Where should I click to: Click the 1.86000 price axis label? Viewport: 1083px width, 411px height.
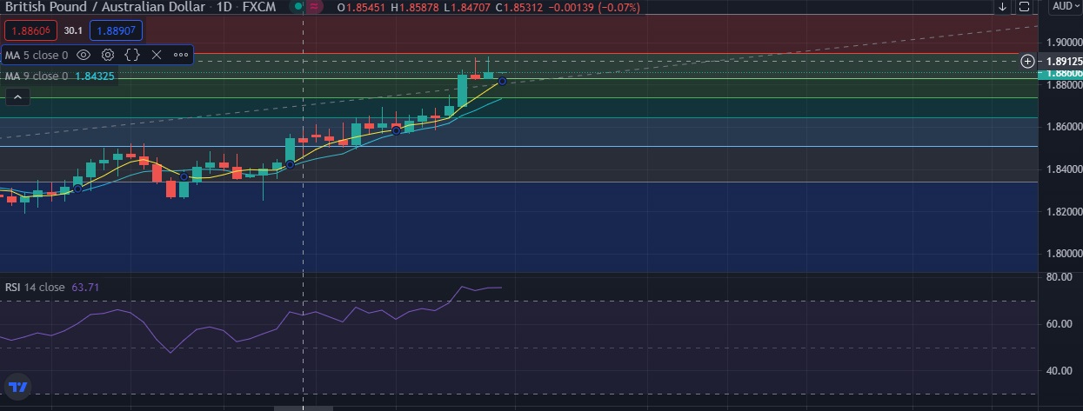pyautogui.click(x=1064, y=127)
